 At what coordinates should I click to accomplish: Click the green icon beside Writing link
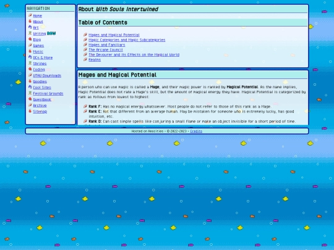[x=30, y=33]
